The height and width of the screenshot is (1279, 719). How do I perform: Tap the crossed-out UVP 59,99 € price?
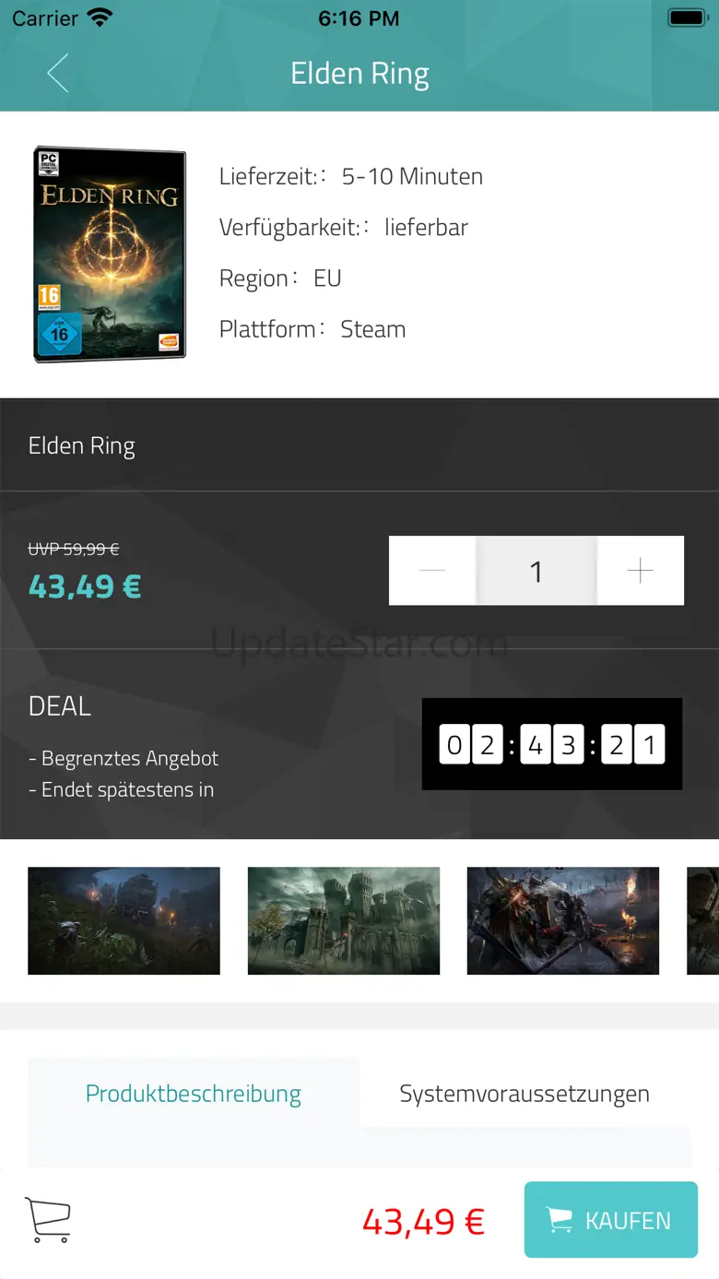[x=74, y=549]
